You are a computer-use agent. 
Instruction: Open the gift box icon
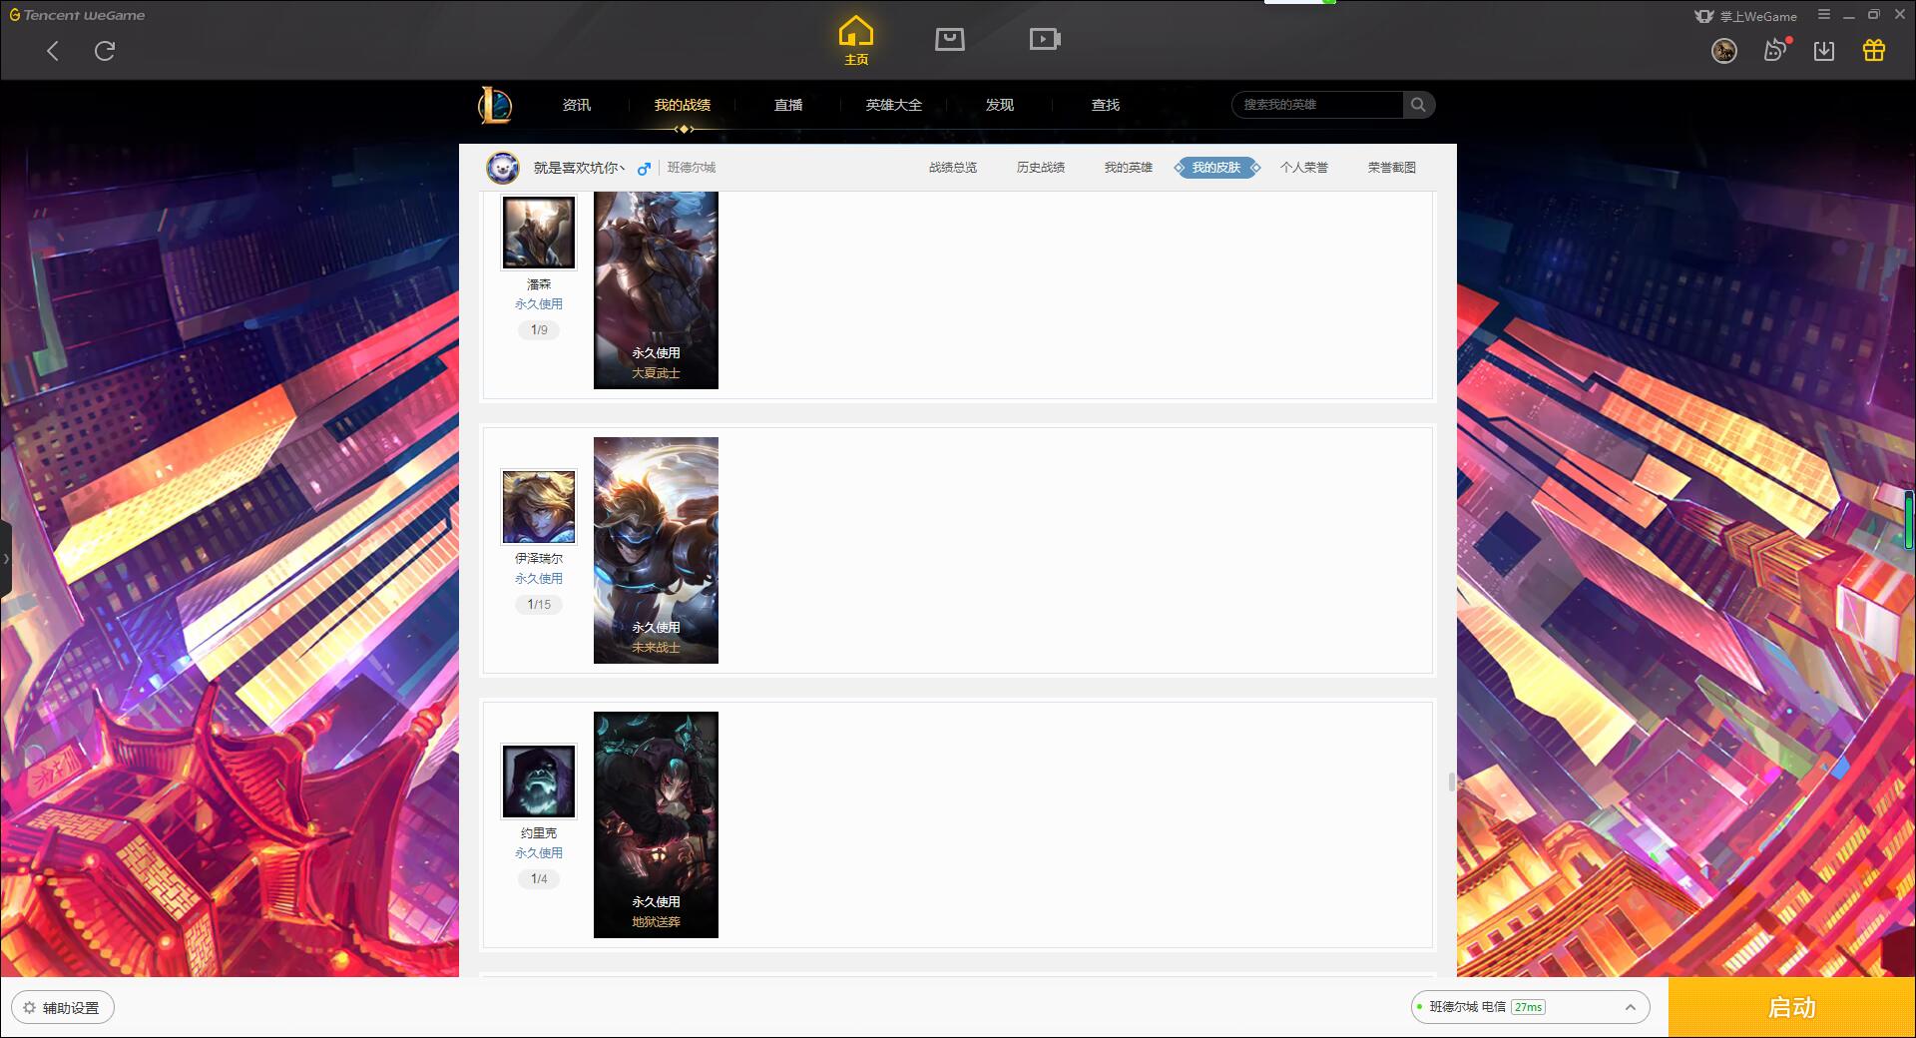coord(1874,50)
